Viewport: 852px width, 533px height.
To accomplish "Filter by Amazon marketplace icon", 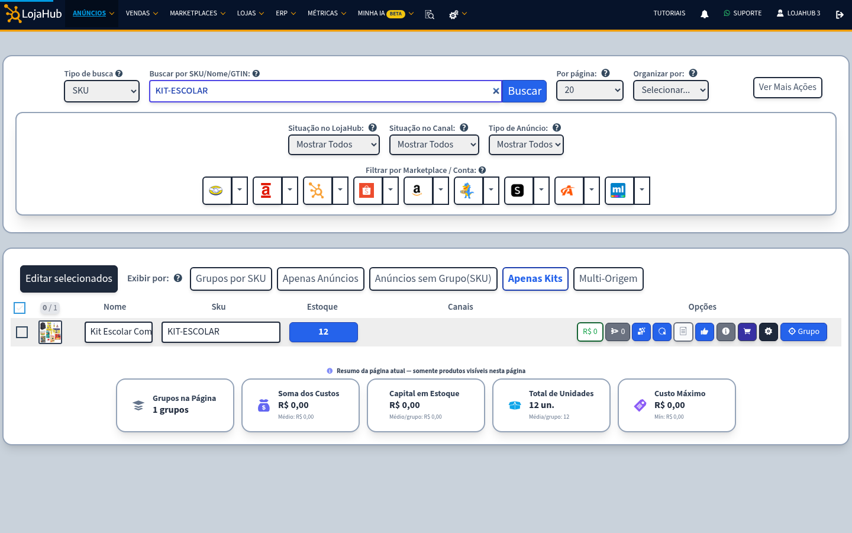I will (418, 191).
